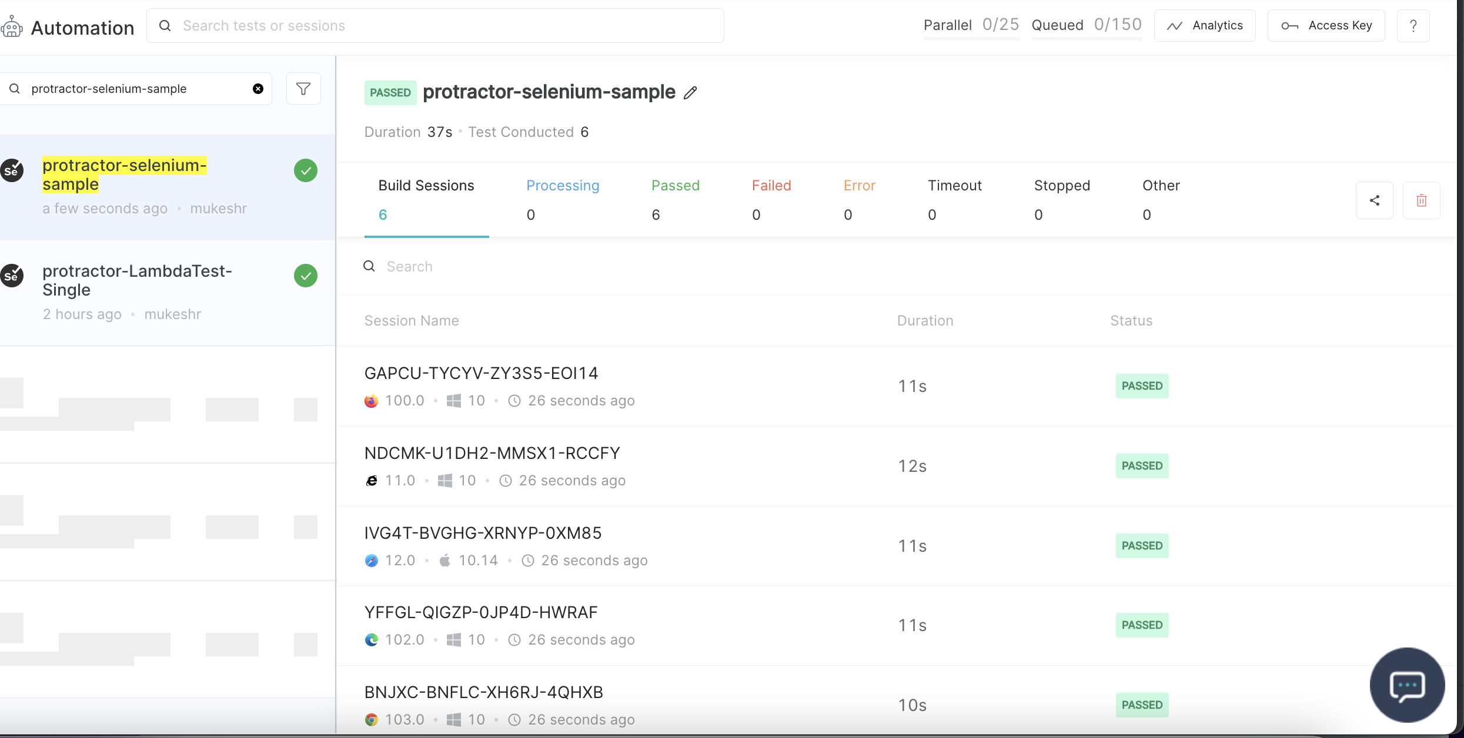Click the Automation robot logo icon
Image resolution: width=1464 pixels, height=738 pixels.
(12, 27)
